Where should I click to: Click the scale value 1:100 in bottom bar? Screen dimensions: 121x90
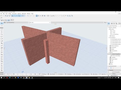(35, 74)
